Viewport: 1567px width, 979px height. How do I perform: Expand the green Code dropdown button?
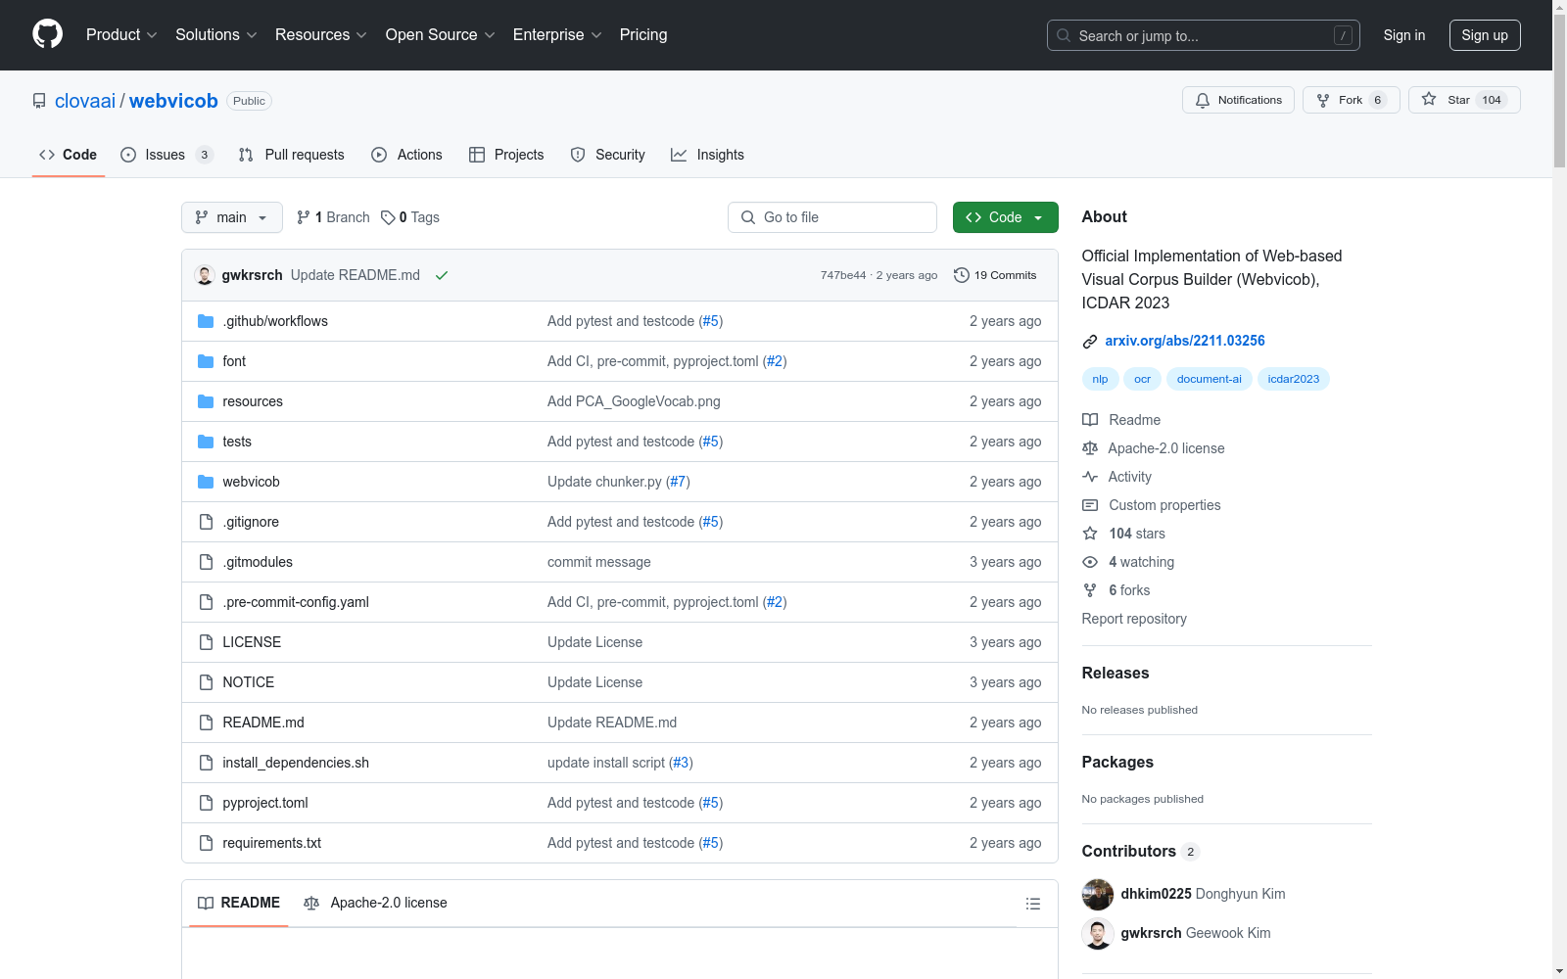point(1005,217)
